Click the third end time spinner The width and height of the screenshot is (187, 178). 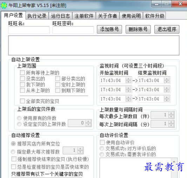tap(167, 99)
